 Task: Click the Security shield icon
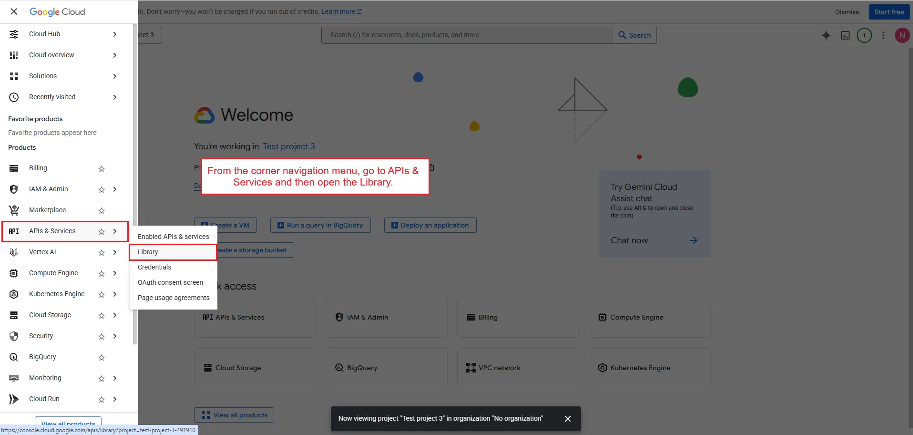(x=14, y=336)
